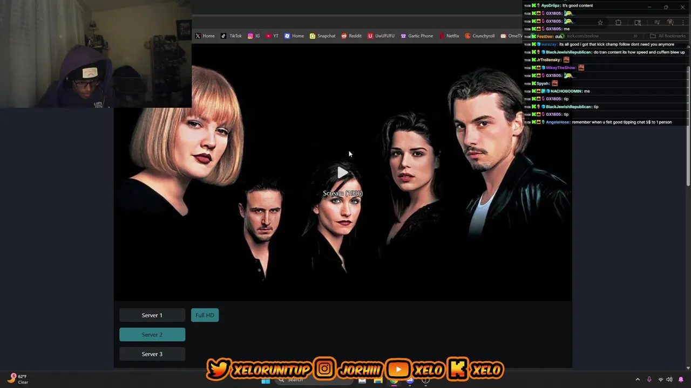Click chat username aurazay

click(549, 44)
